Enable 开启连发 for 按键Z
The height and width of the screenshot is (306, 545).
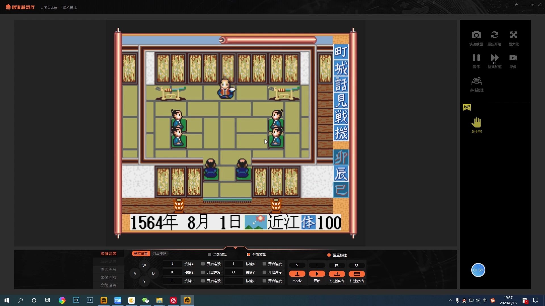264,281
